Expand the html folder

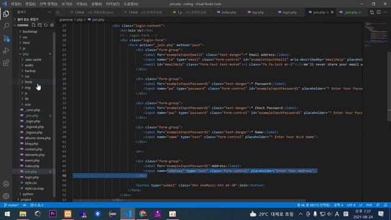[x=26, y=43]
